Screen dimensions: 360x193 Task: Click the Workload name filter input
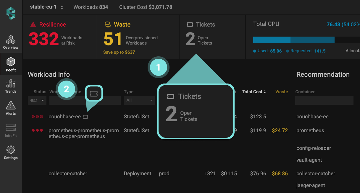[x=85, y=100]
